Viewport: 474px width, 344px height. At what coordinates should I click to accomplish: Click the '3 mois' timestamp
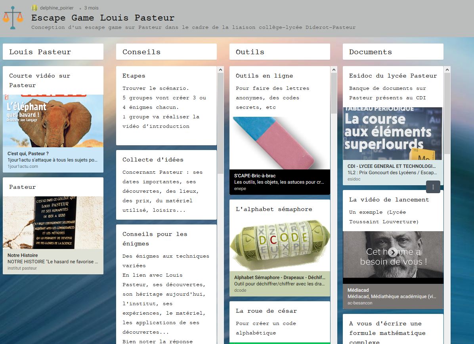click(91, 8)
